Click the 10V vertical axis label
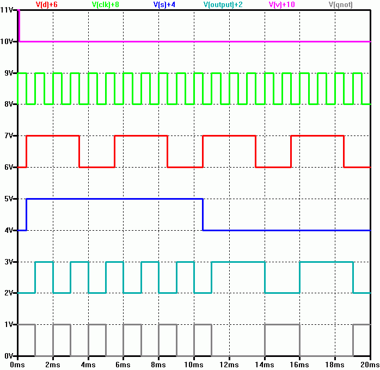This screenshot has width=380, height=370. click(x=7, y=41)
